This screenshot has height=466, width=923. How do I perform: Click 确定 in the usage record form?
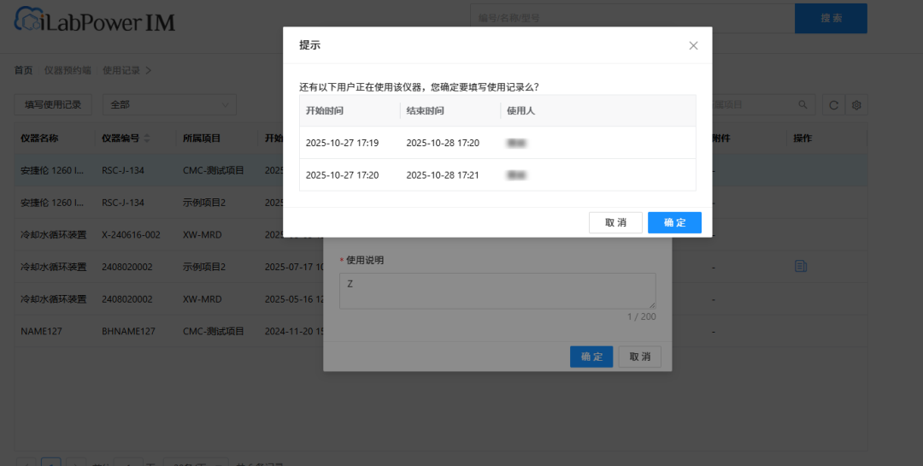click(x=591, y=357)
